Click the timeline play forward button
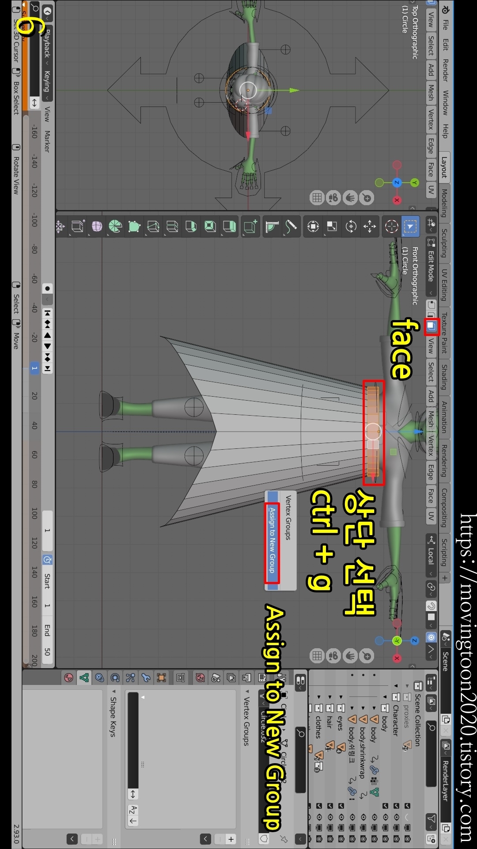 pyautogui.click(x=47, y=346)
